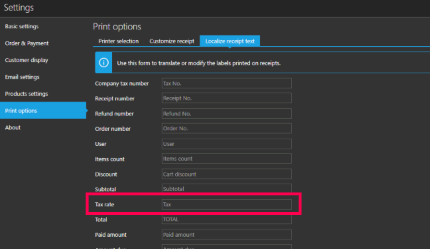This screenshot has height=249, width=430.
Task: Navigate to Products settings
Action: [27, 94]
